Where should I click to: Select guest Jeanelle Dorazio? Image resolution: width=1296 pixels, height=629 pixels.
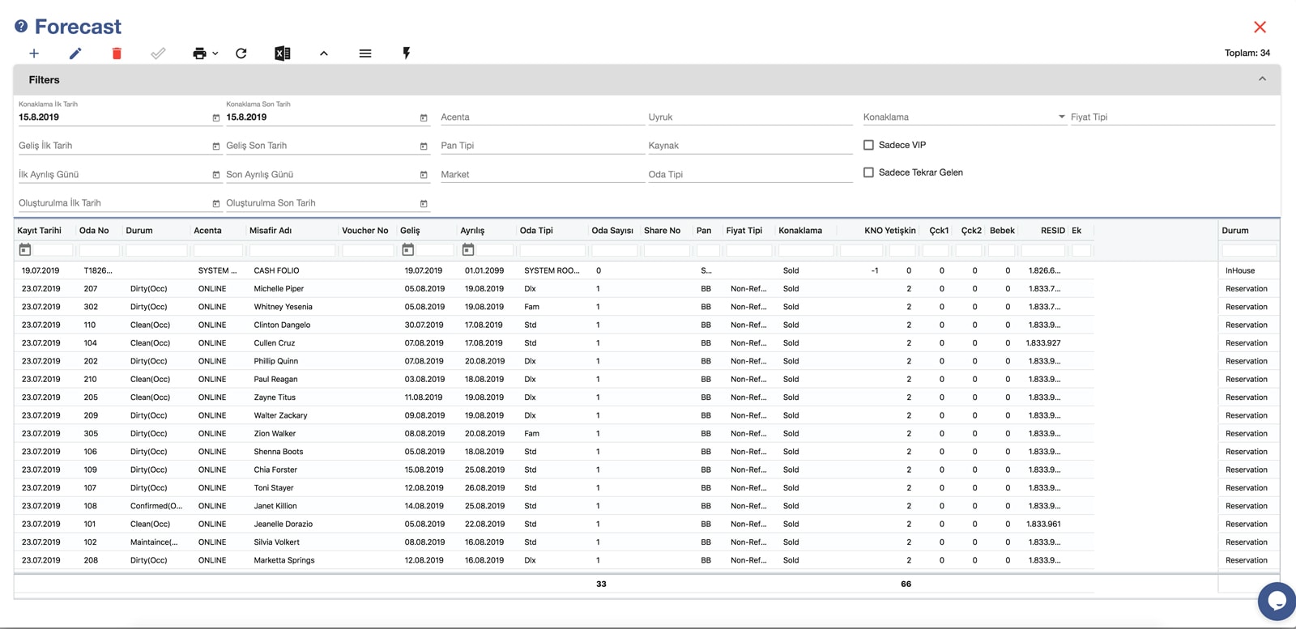283,524
